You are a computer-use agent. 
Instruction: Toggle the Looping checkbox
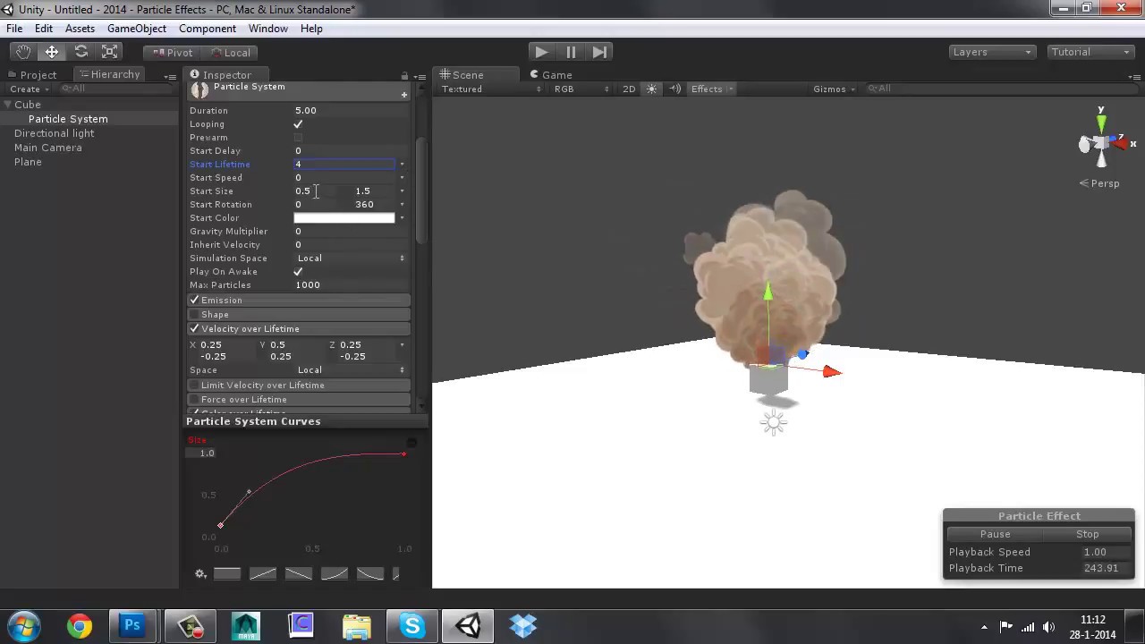(x=298, y=124)
